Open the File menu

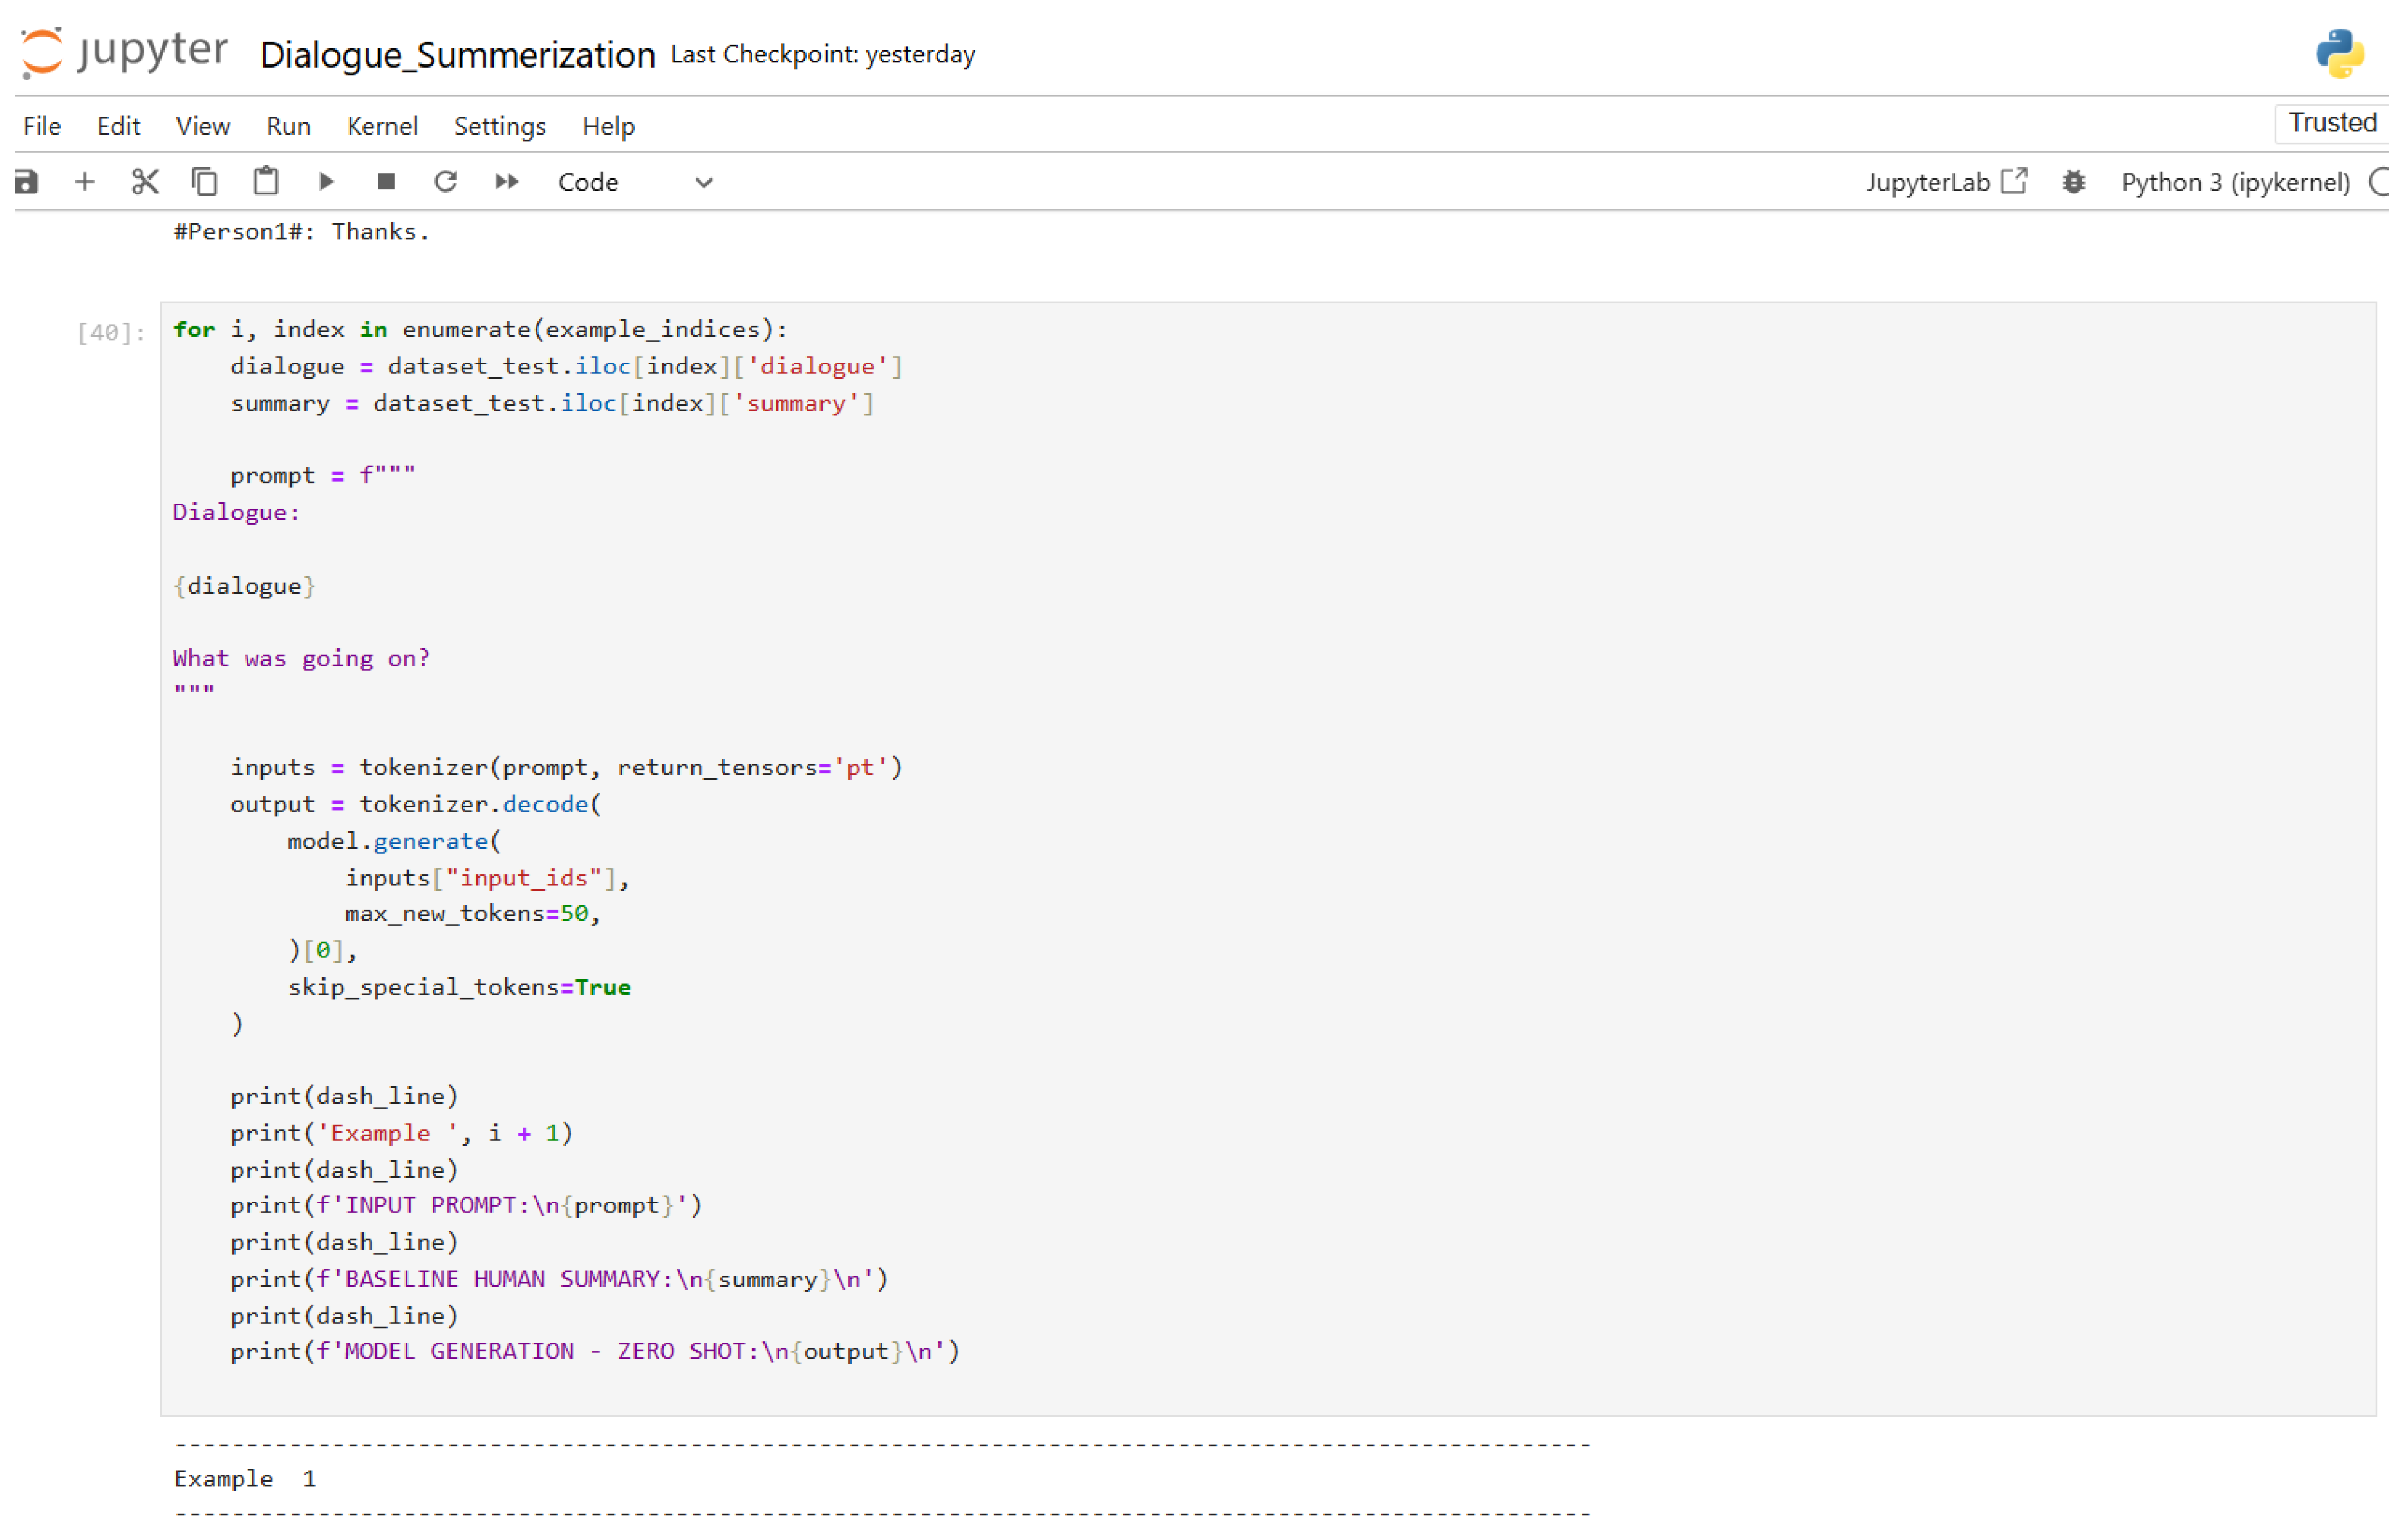click(42, 126)
